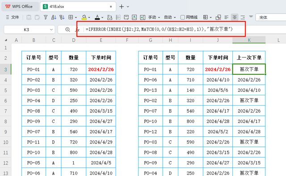Open the fill color dropdown arrow

pyautogui.click(x=89, y=17)
